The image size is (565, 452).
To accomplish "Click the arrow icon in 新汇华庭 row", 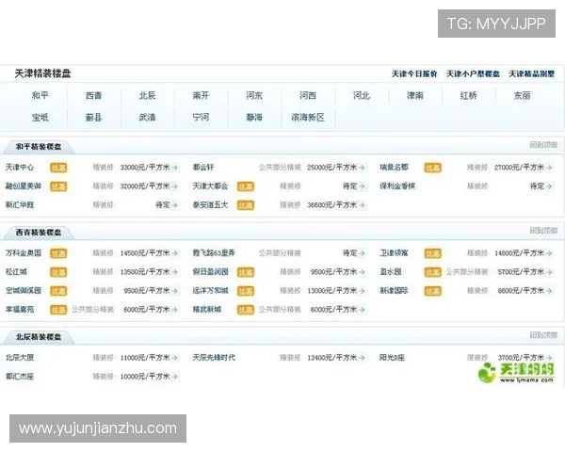I will (175, 205).
